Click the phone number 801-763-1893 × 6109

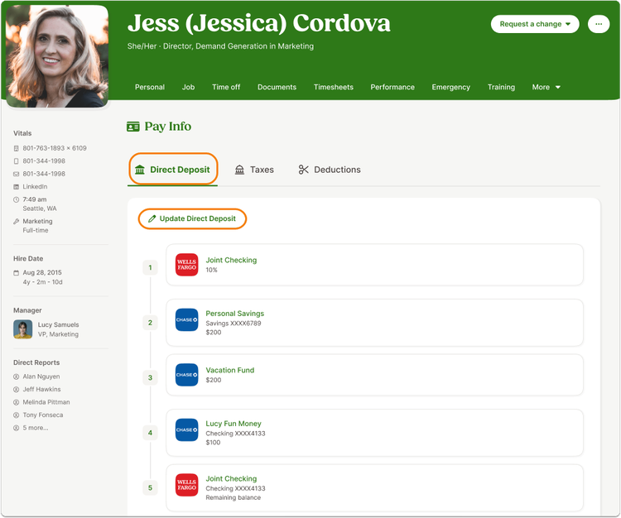(55, 148)
